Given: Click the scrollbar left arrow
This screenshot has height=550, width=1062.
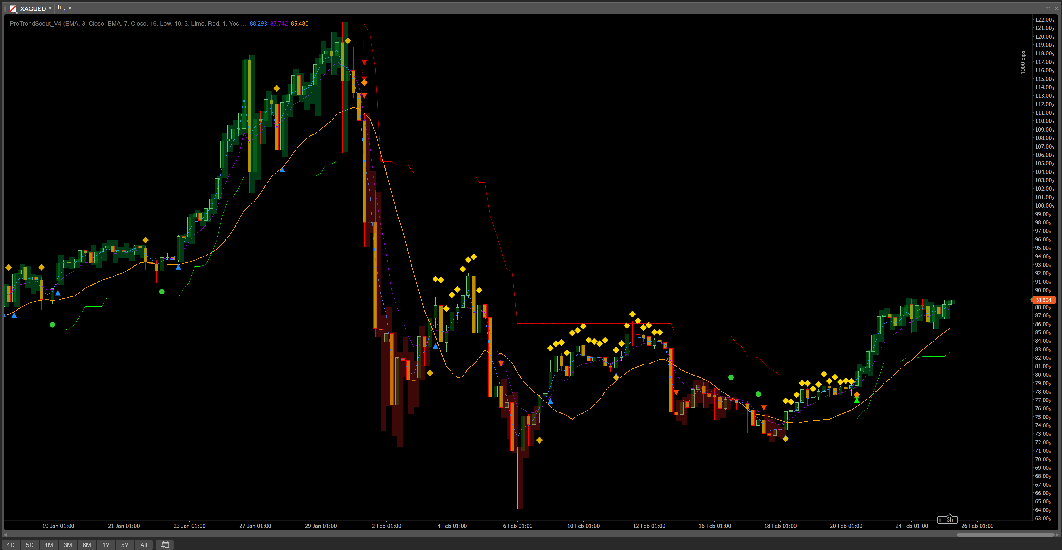Looking at the screenshot, I should coord(5,535).
